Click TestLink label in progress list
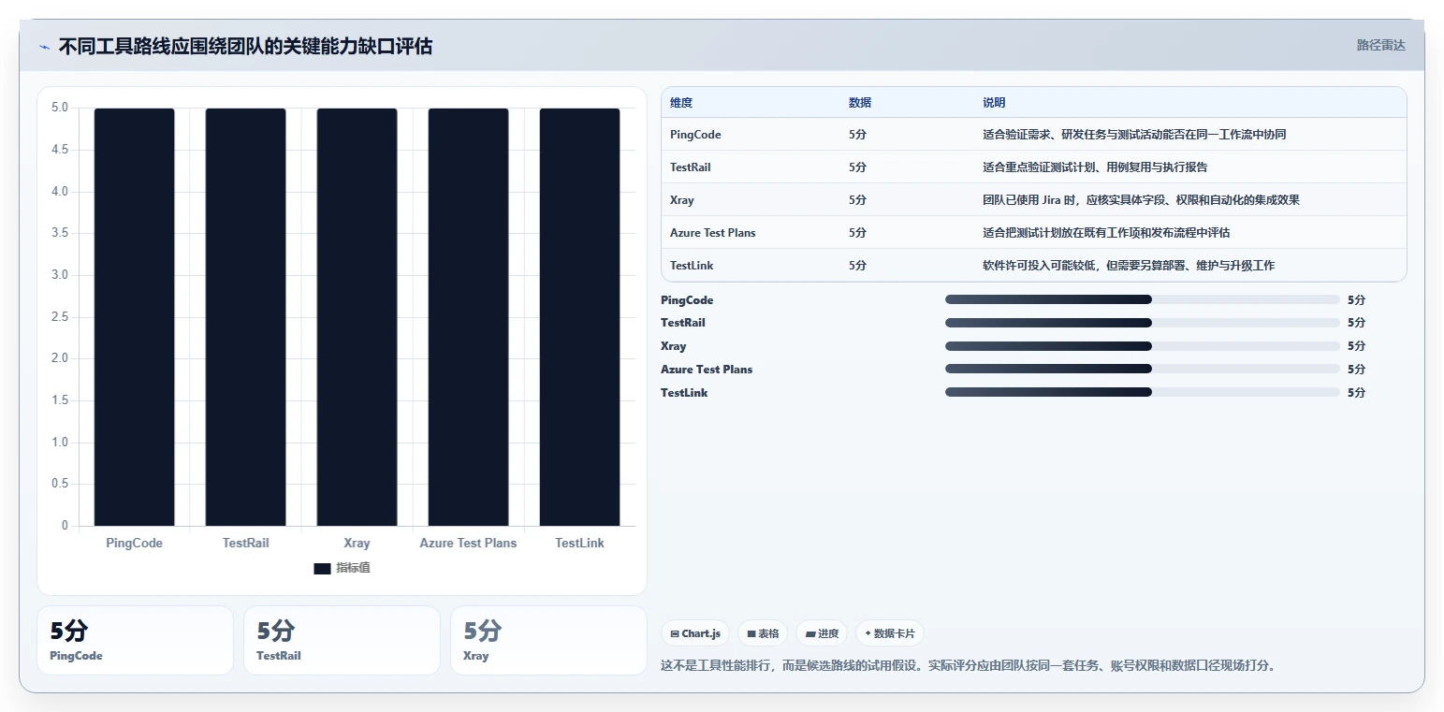 [684, 393]
